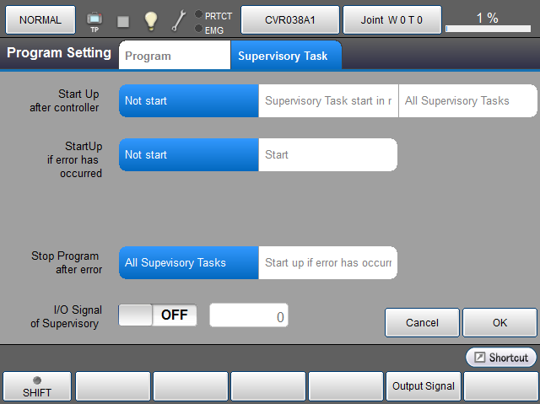
Task: Click the teach pendant TP icon
Action: pyautogui.click(x=94, y=20)
